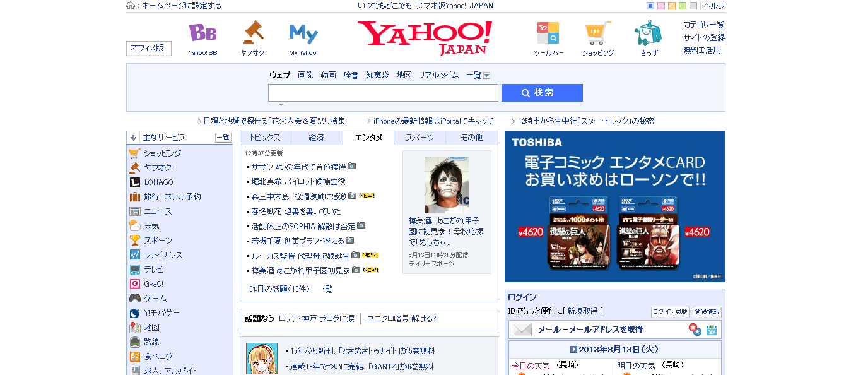
Task: Click the 天気 weather icon in sidebar
Action: pos(134,225)
